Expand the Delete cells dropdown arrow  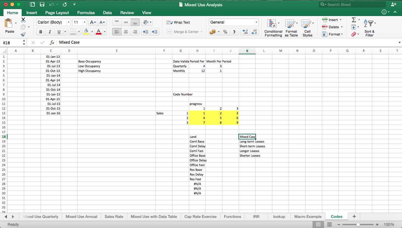coord(342,27)
